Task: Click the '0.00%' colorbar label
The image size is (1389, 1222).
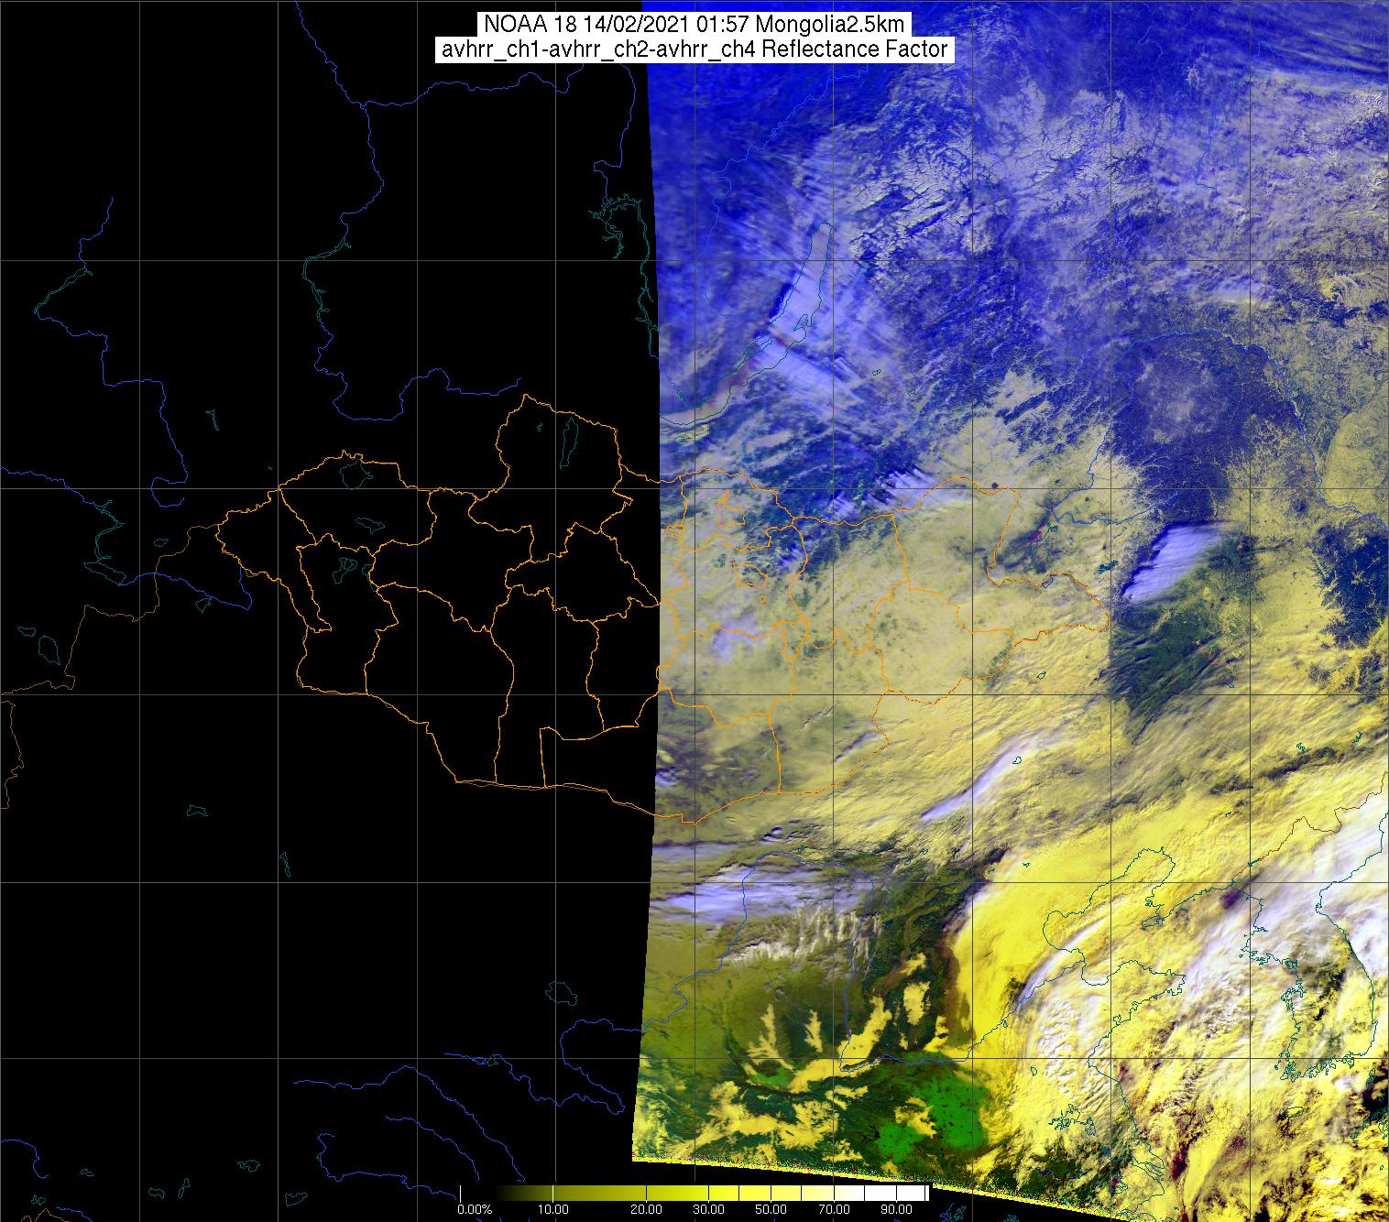Action: [475, 1210]
